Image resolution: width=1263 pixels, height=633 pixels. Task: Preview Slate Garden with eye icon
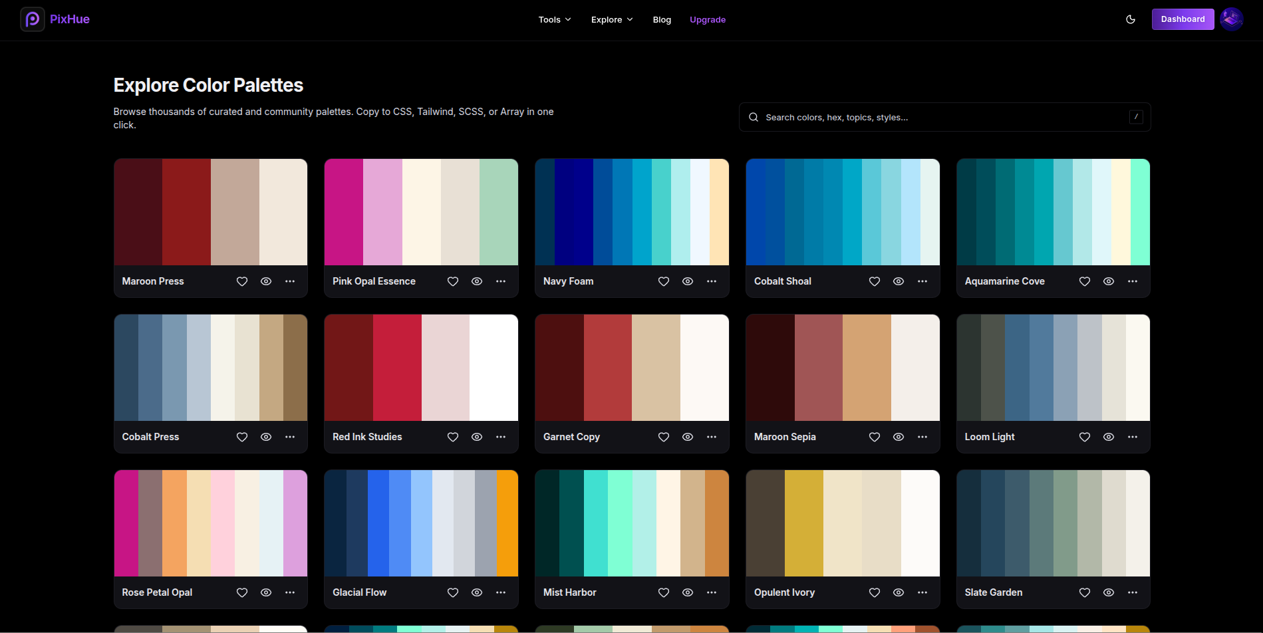point(1109,592)
